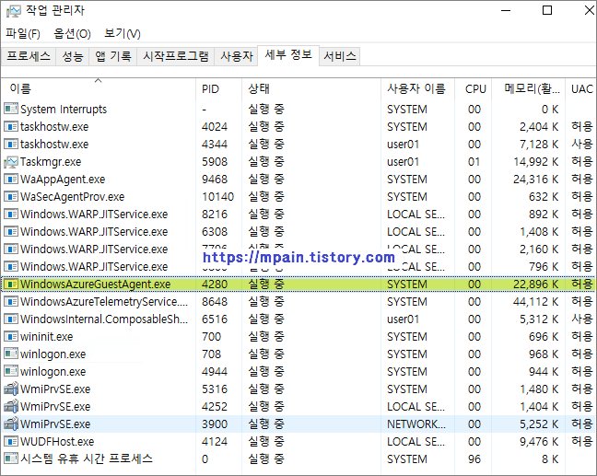Minimize the Task Manager window
The image size is (597, 476).
[506, 10]
